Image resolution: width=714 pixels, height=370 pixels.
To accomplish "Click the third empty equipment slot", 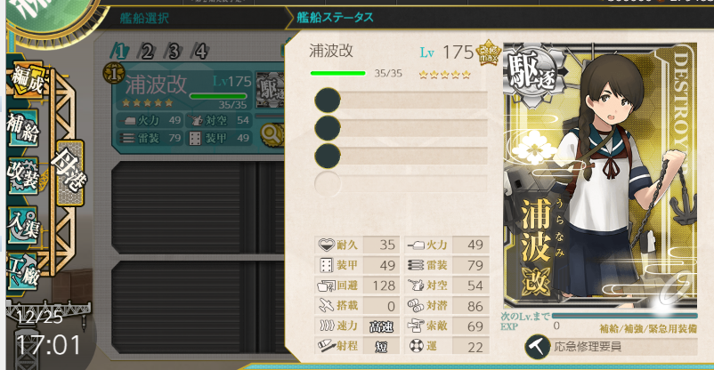I will pos(402,156).
